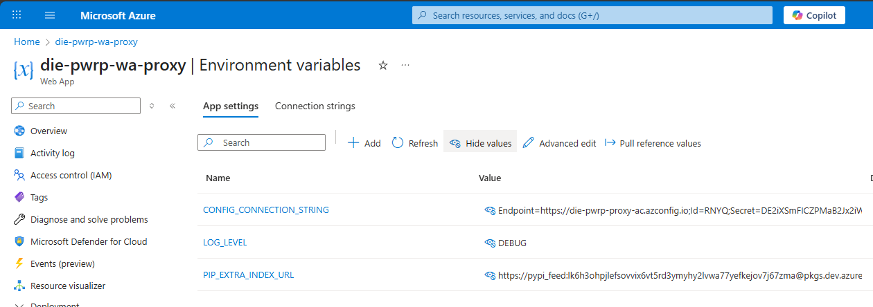Collapse the sidebar with double chevron

tap(173, 106)
